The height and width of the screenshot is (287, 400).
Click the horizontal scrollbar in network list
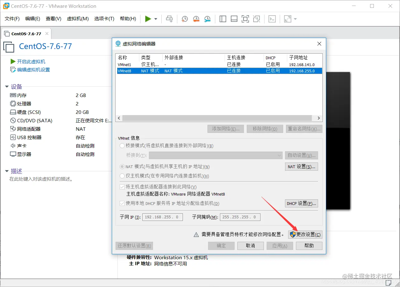point(217,118)
